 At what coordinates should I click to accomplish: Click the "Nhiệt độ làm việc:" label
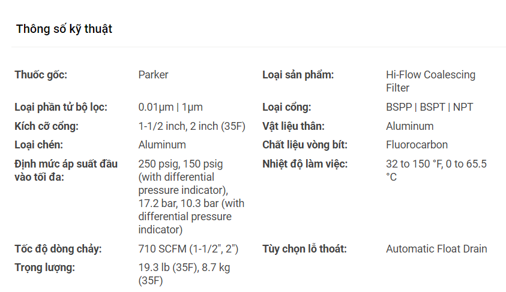pyautogui.click(x=305, y=164)
